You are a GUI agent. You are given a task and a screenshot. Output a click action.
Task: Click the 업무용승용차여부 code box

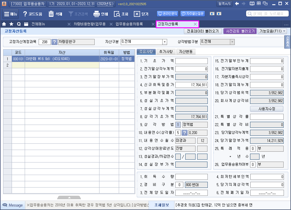(x=253, y=165)
